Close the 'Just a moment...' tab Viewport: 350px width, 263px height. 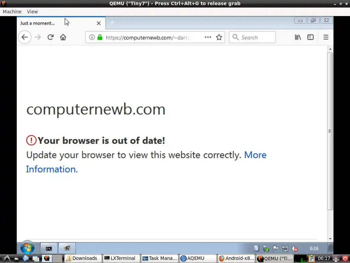click(x=99, y=23)
